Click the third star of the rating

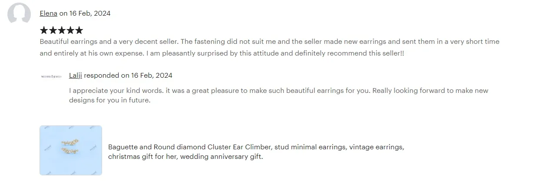click(61, 30)
